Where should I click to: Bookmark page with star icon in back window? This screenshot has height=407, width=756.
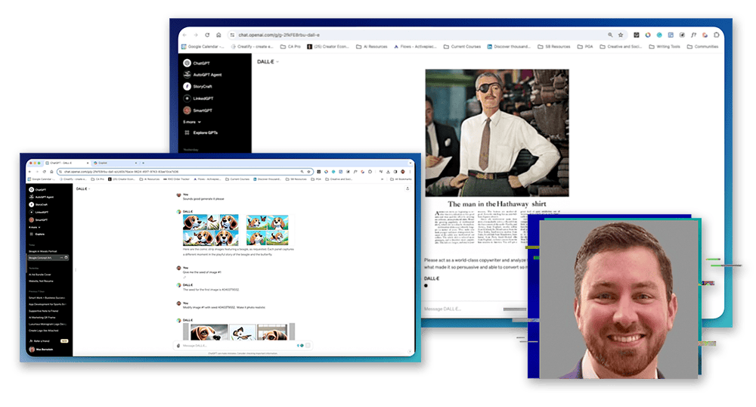(621, 35)
